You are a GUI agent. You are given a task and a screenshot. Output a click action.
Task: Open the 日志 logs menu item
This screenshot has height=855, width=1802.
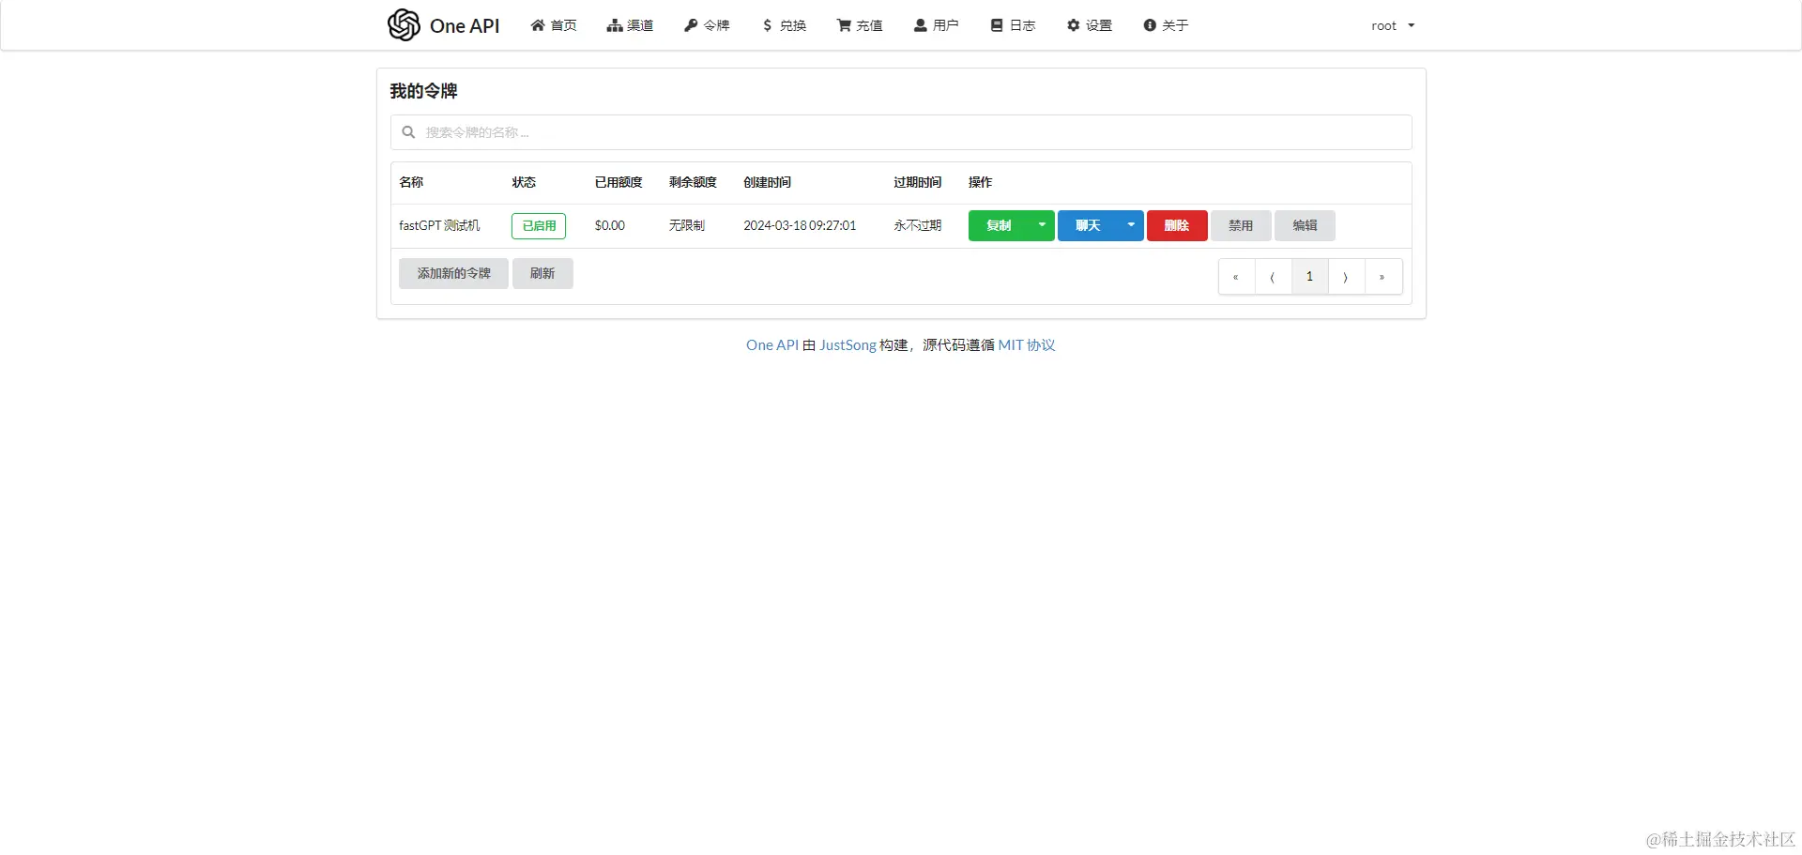(x=1014, y=25)
